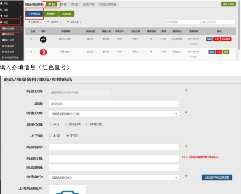The image size is (241, 194).
Task: Click the cocktail glass icon beside 存酒
Action: click(x=1, y=16)
